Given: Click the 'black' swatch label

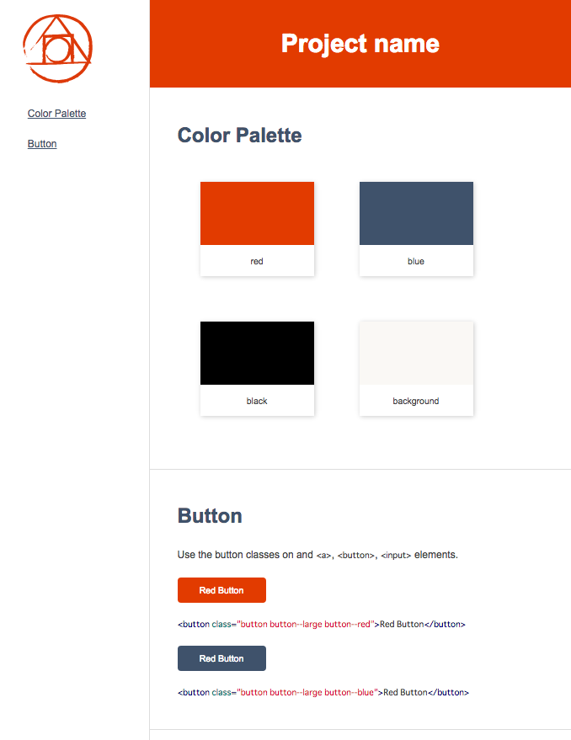Looking at the screenshot, I should tap(257, 401).
